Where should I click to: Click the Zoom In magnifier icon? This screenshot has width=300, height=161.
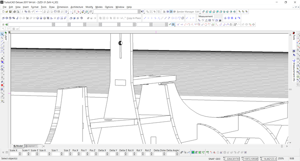click(45, 12)
